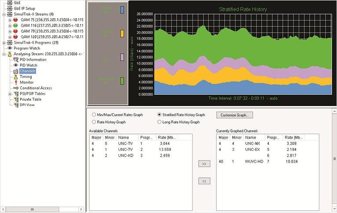Screen dimensions: 337x213
Task: Click the Channels TV icon
Action: 16,71
